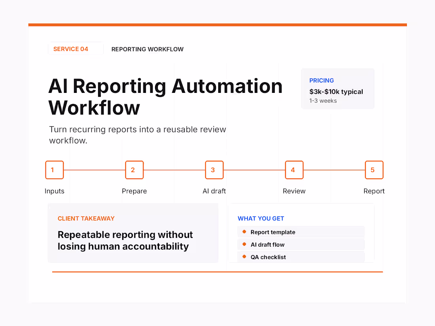Click the 1-3 weeks duration text
435x326 pixels.
tap(323, 101)
